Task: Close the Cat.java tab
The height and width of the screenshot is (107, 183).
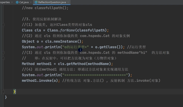Action: 31,2
